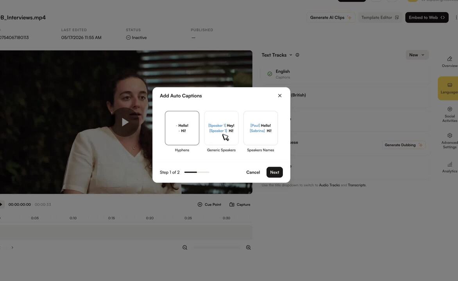This screenshot has width=458, height=281.
Task: Switch to the Languages tab
Action: click(449, 89)
